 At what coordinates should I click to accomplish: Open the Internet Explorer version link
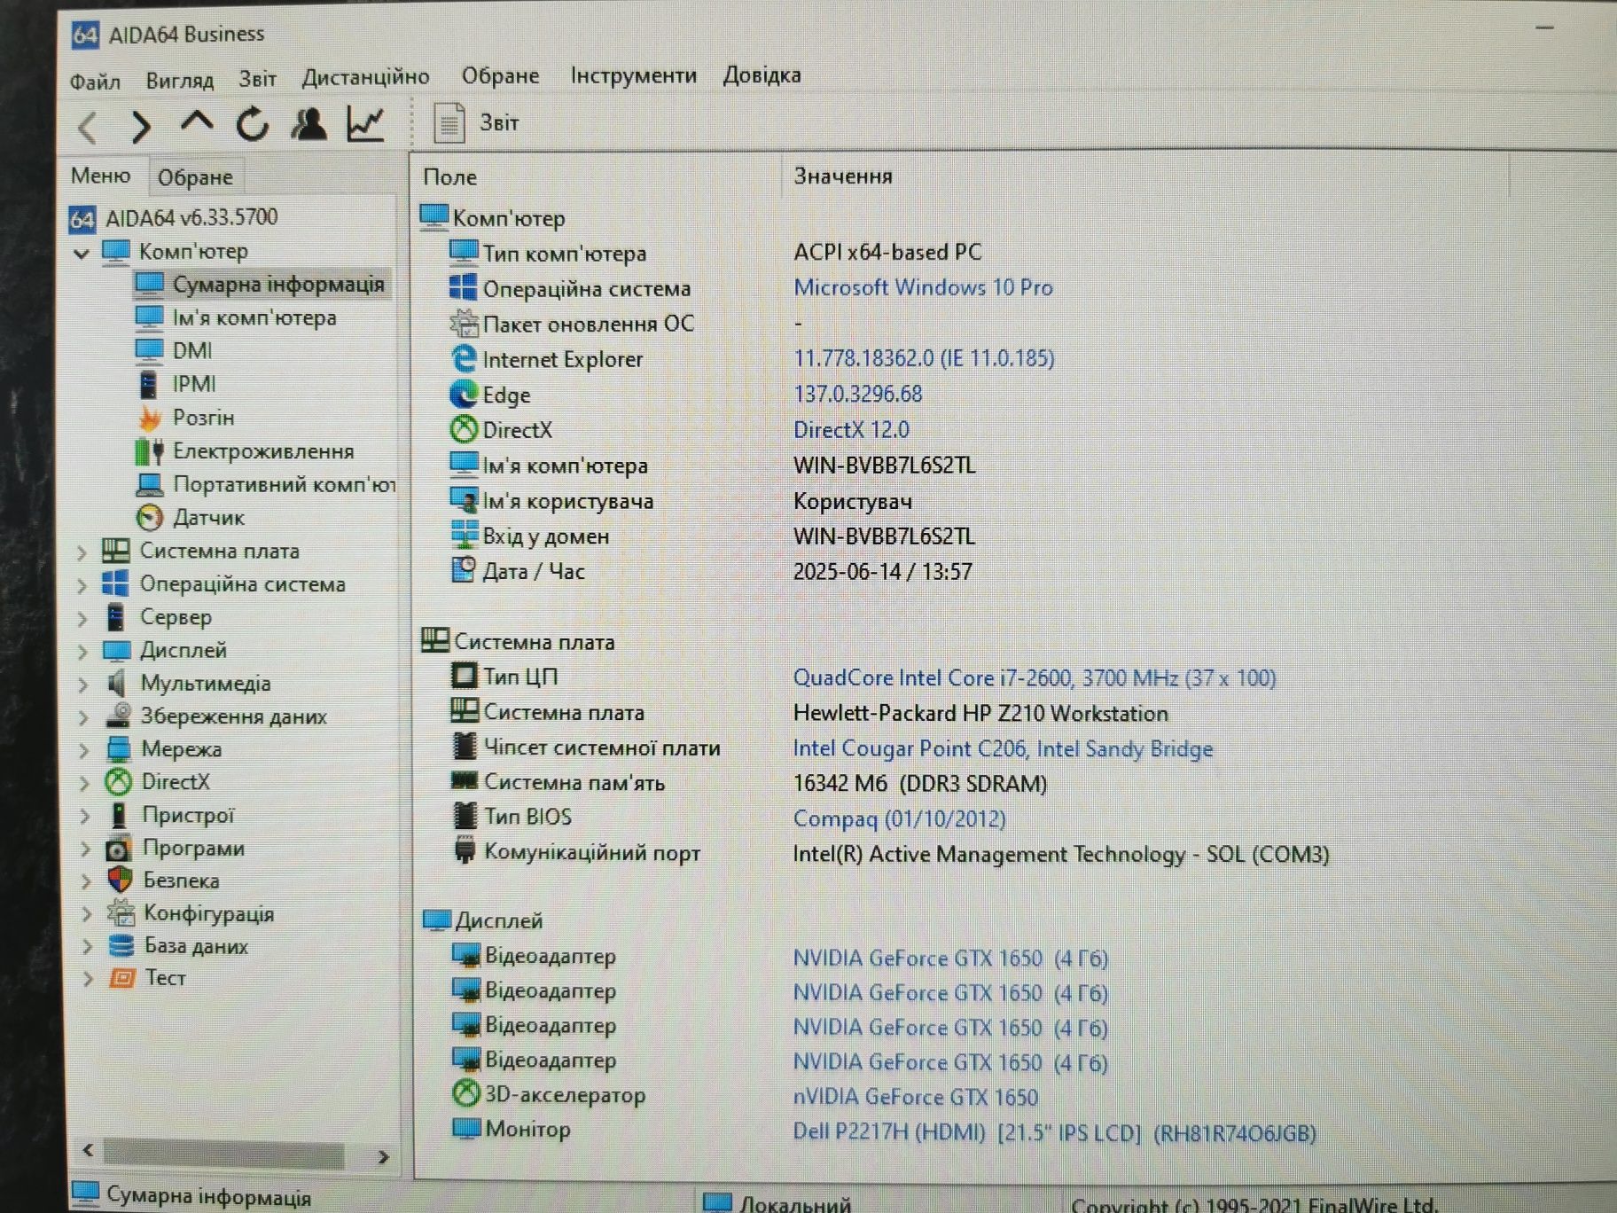point(924,358)
